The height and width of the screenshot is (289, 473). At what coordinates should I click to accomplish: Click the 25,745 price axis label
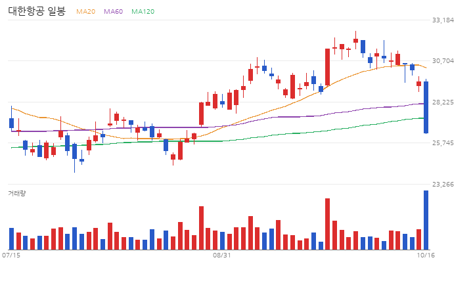pos(443,143)
